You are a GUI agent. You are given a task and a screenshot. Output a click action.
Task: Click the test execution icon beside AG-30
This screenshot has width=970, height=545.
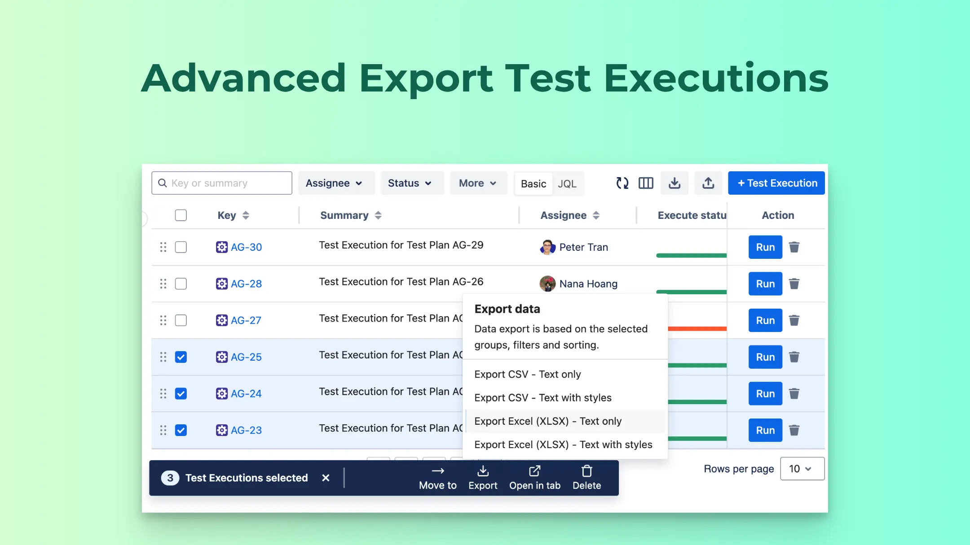(222, 247)
